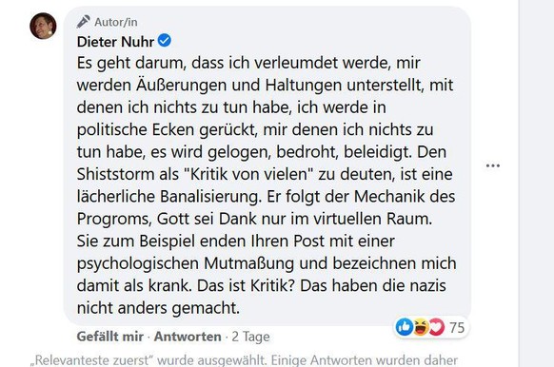Open the three-dot comment options menu
The height and width of the screenshot is (367, 554).
493,165
